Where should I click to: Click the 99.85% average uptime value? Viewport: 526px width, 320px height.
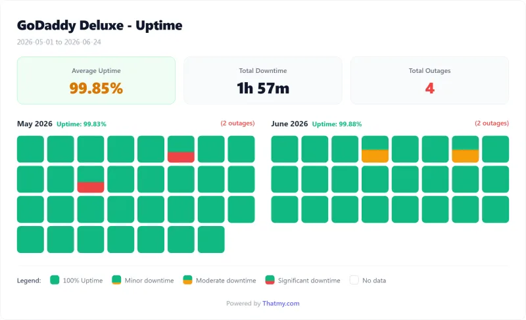tap(96, 89)
